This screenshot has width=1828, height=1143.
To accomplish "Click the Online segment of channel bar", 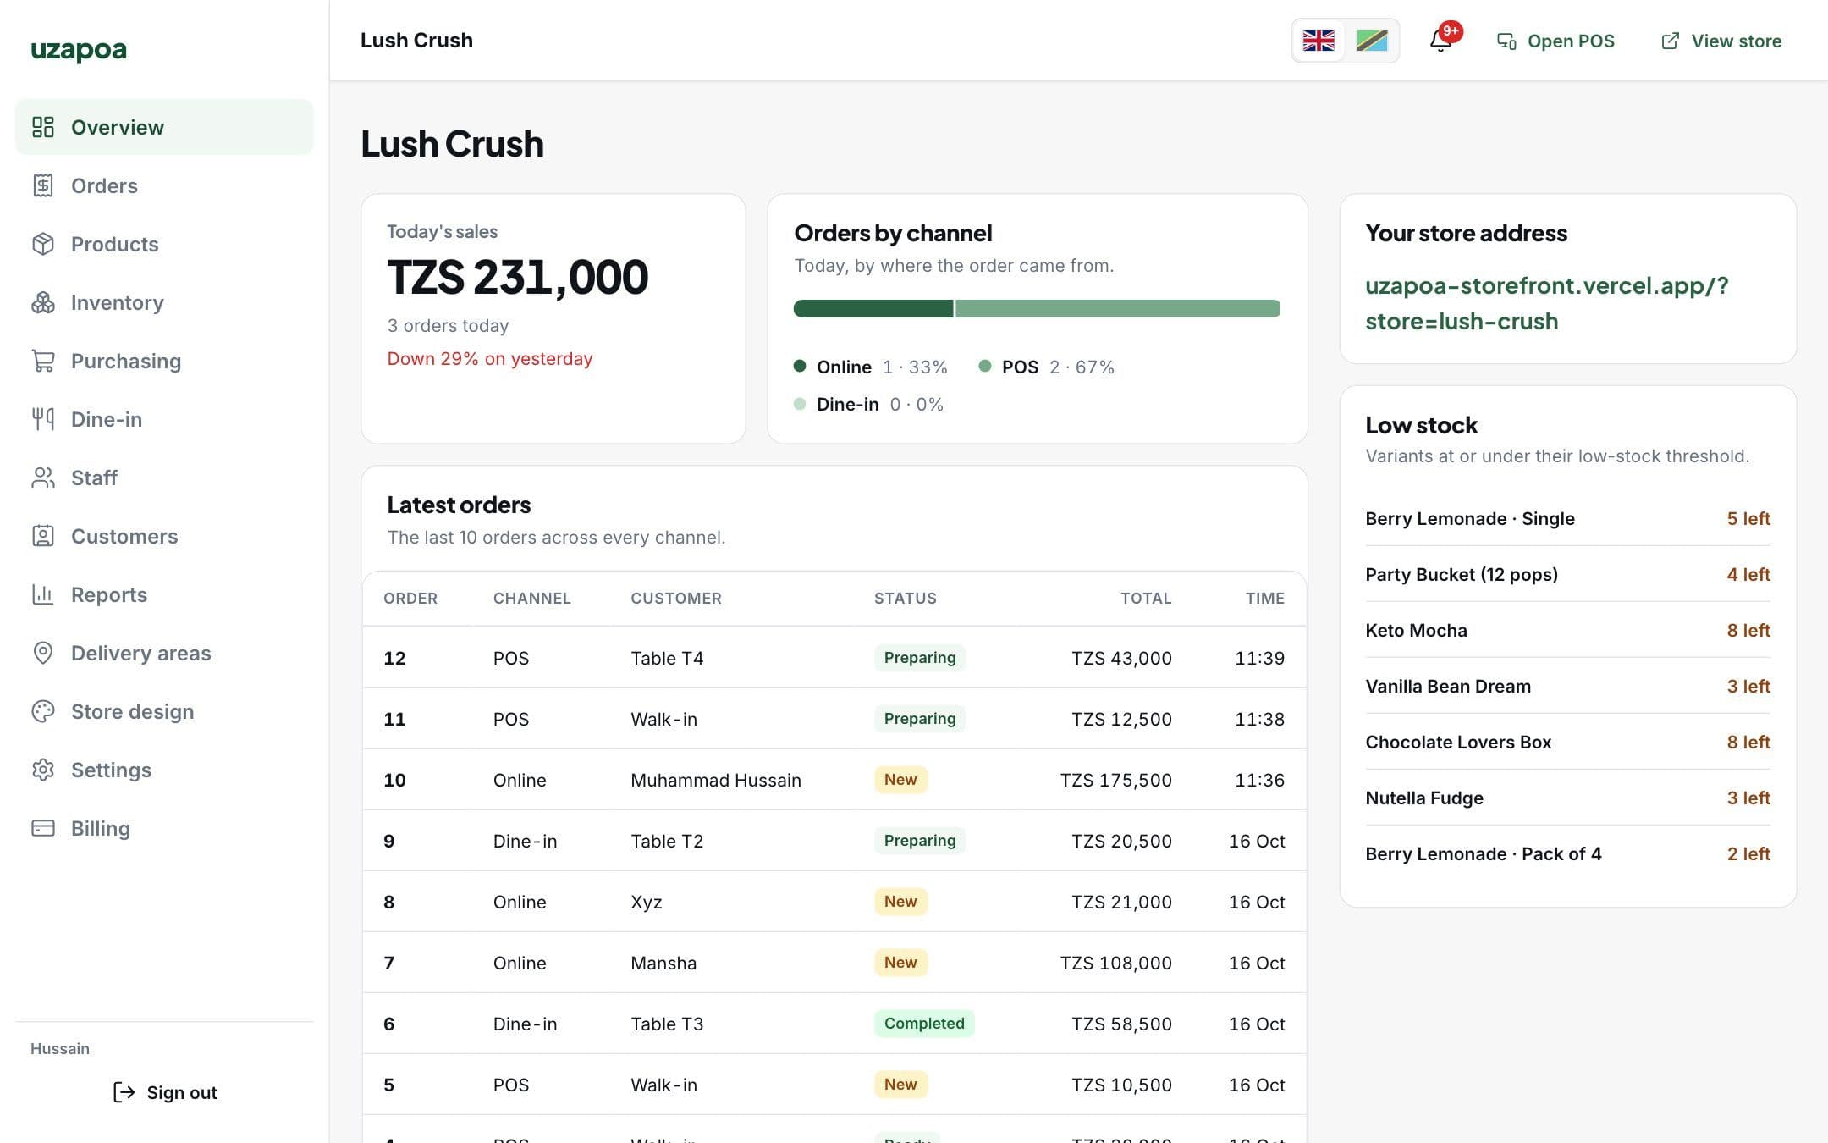I will [x=873, y=308].
